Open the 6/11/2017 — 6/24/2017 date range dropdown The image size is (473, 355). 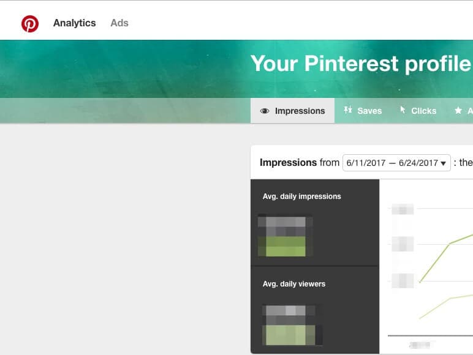(x=396, y=163)
